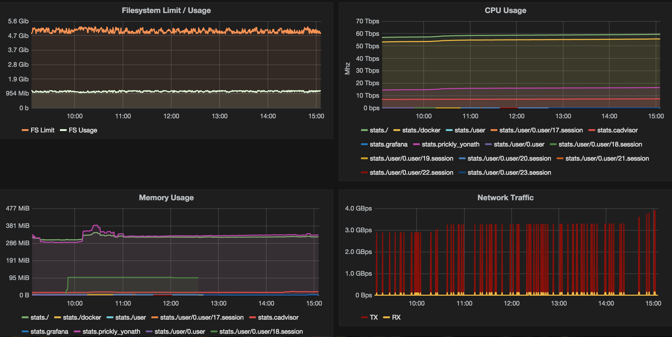Click RX yellow color swatch
672x337 pixels.
(x=386, y=317)
